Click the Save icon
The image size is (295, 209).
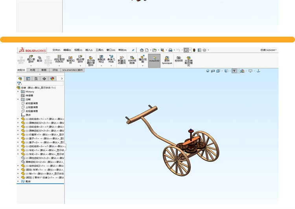(x=162, y=50)
